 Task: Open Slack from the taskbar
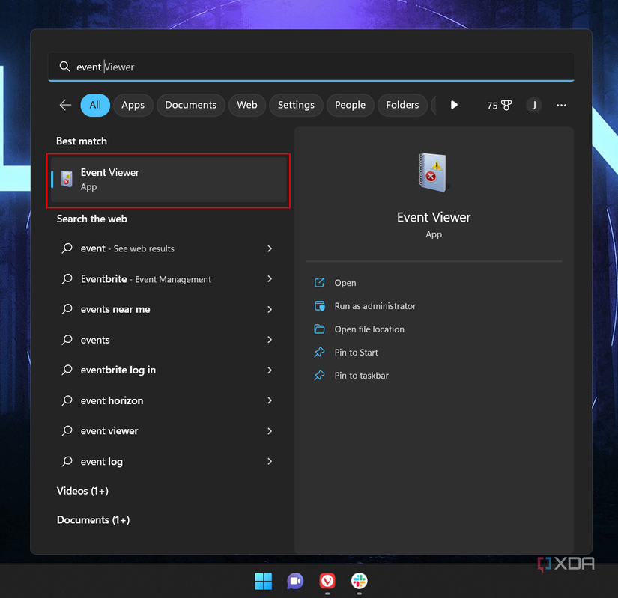359,582
